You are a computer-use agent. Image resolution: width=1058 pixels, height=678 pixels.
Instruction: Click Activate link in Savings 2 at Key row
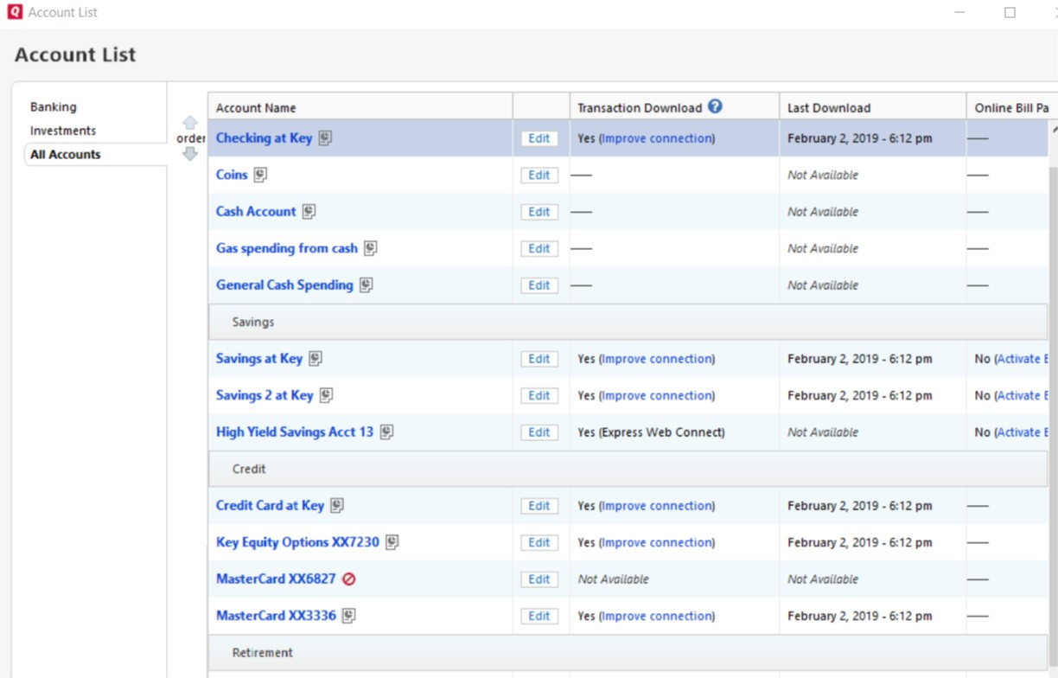click(1023, 395)
